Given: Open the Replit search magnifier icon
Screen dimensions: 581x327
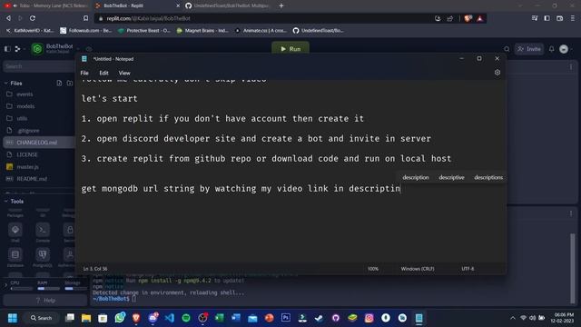Looking at the screenshot, I should coord(507,49).
